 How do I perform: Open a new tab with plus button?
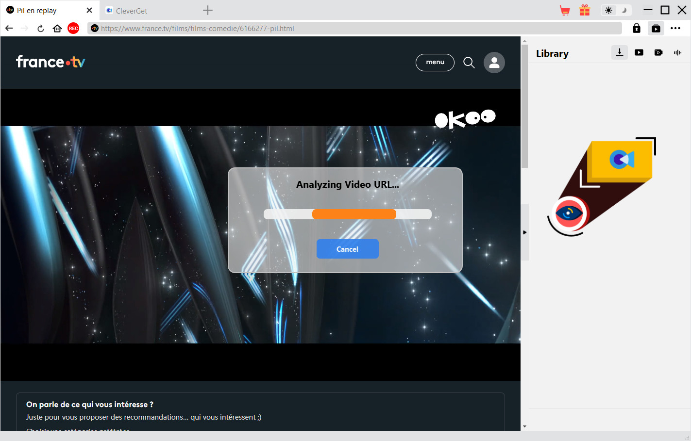point(208,10)
